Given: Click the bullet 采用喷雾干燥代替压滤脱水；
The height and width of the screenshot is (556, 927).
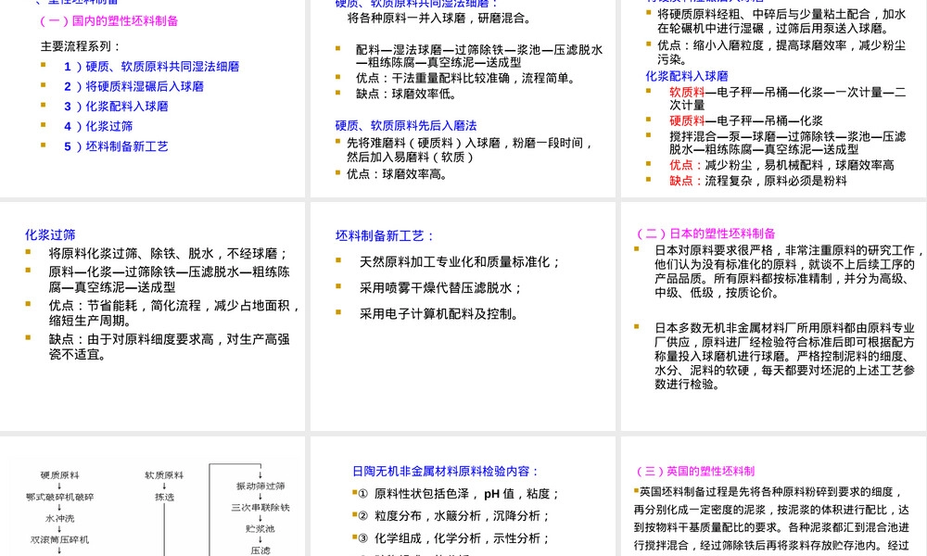Looking at the screenshot, I should (441, 288).
